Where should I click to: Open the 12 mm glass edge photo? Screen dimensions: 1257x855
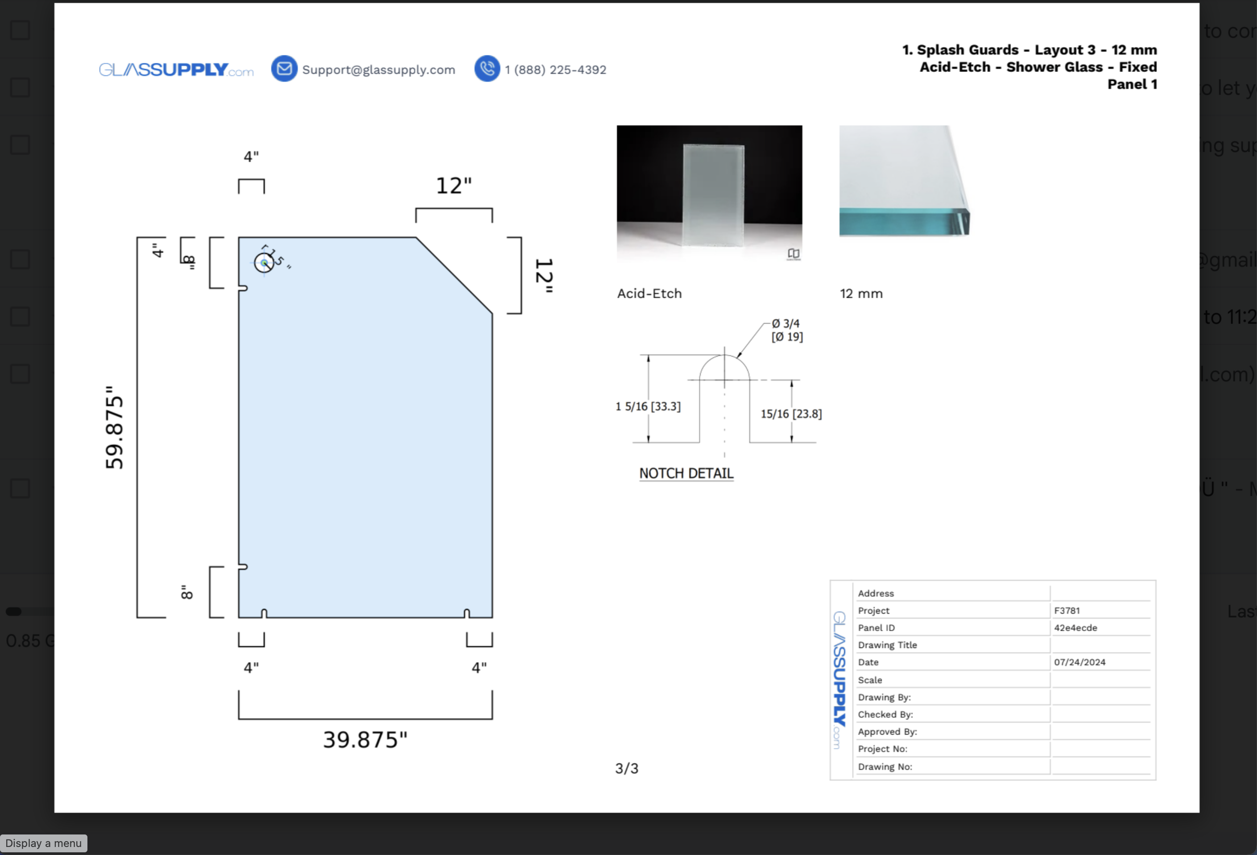(905, 181)
